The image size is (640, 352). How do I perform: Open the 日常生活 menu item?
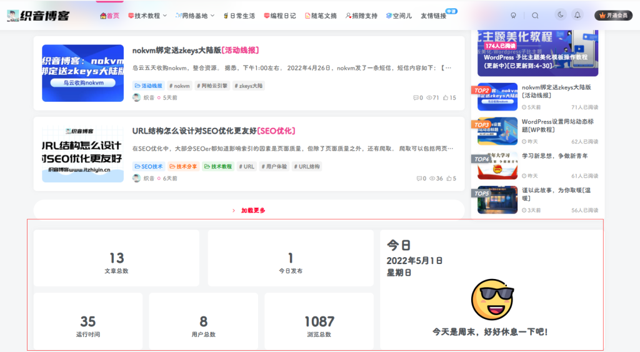[x=239, y=16]
